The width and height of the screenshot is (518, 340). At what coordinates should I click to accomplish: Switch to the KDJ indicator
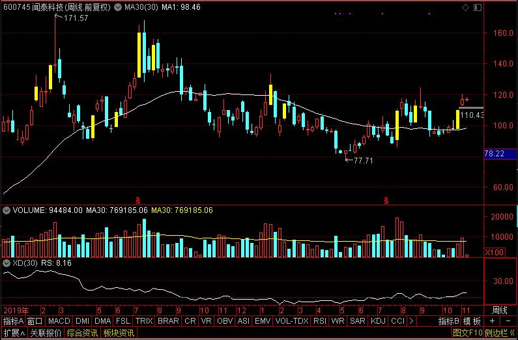pos(379,321)
